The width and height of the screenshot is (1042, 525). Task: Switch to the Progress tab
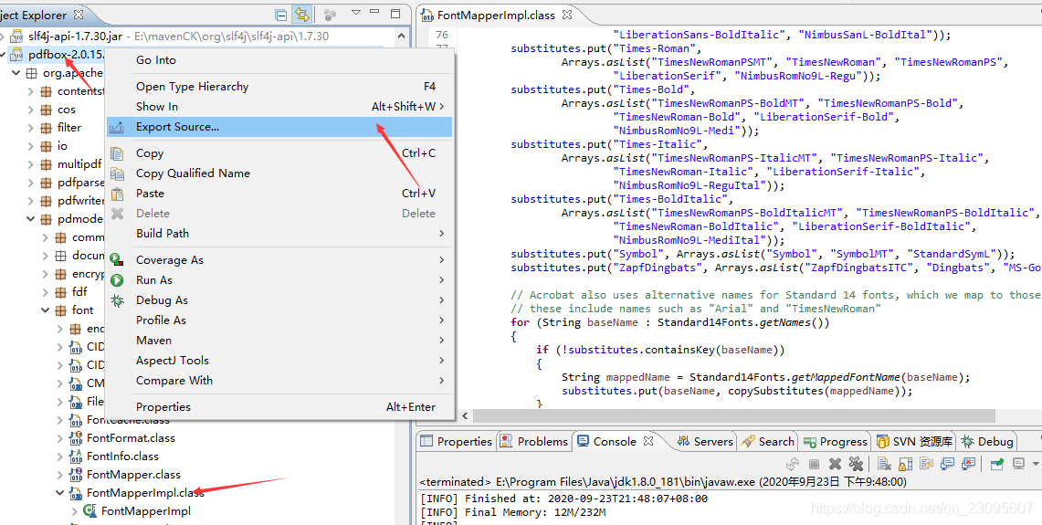(836, 441)
